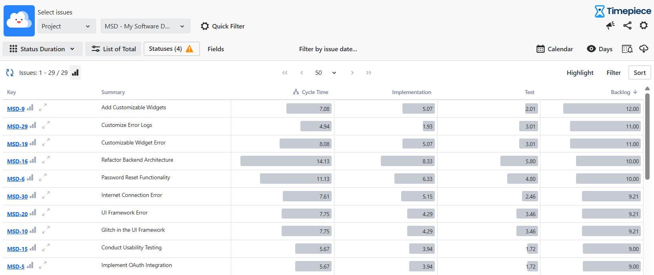Expand the MSD - My Software dropdown
Viewport: 654px width, 275px height.
145,26
